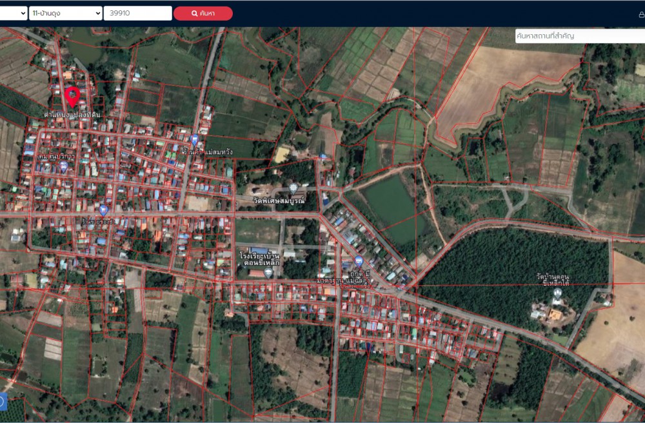The height and width of the screenshot is (423, 645).
Task: Click the blue circular button at bottom left
Action: (x=1, y=402)
